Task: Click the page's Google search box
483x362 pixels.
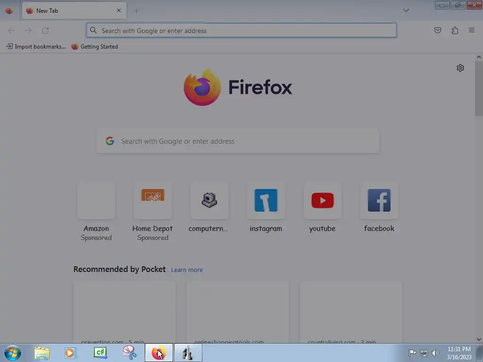Action: (x=238, y=141)
